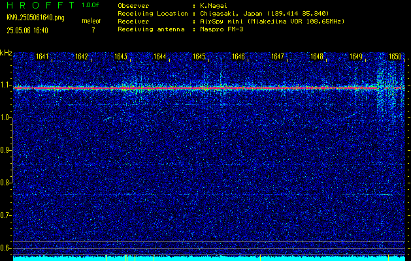Click the double yellow marker just before 1643

126,258
